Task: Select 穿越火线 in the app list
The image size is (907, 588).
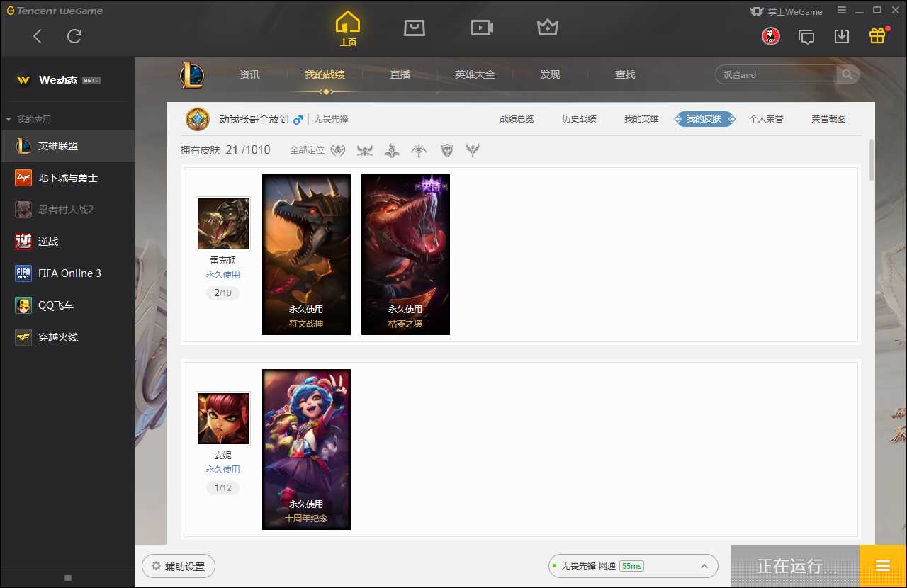Action: [67, 337]
